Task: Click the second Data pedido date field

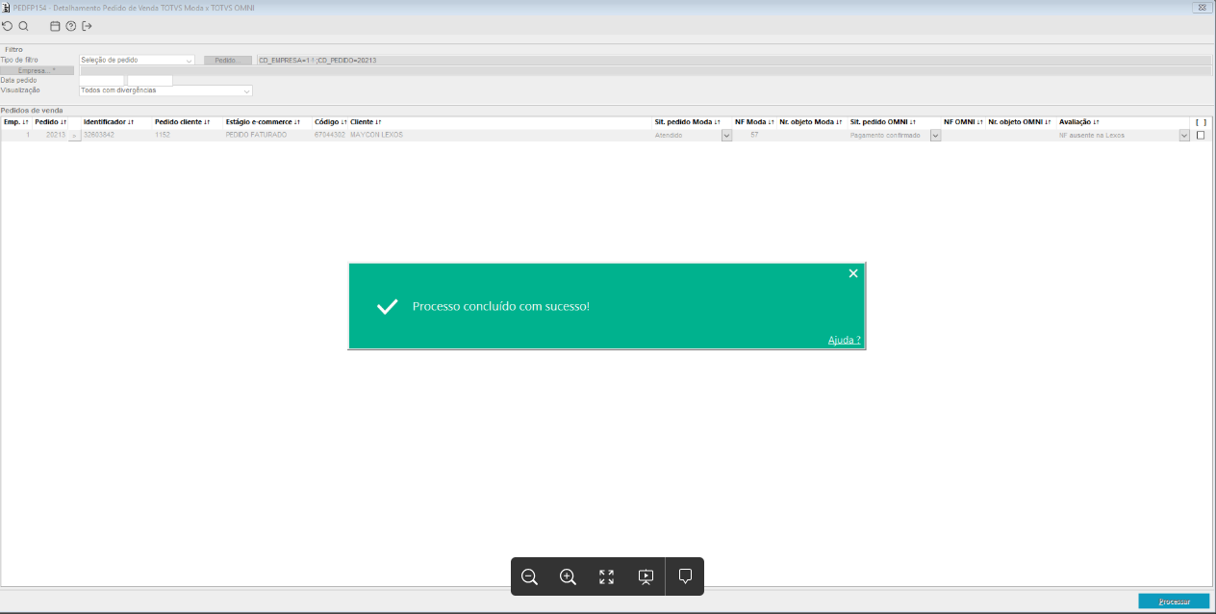Action: (x=150, y=81)
